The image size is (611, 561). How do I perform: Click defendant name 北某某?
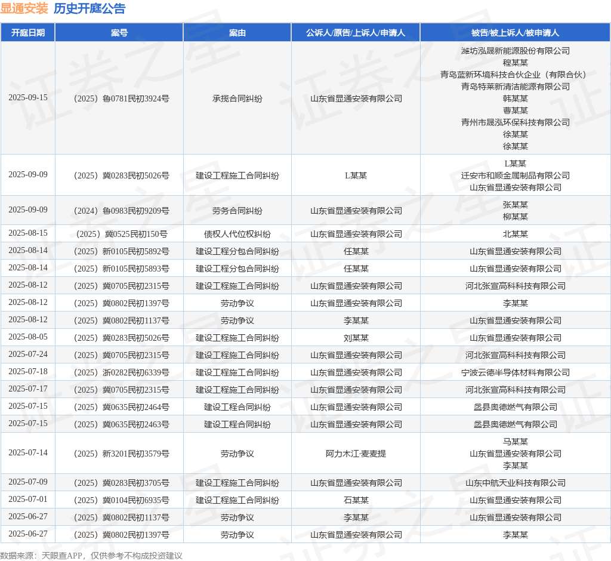515,235
